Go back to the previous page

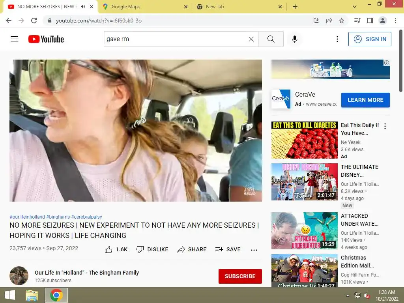(9, 21)
